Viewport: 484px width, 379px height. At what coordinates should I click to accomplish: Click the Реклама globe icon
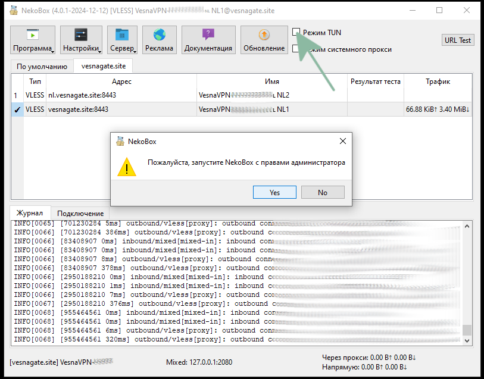(159, 36)
